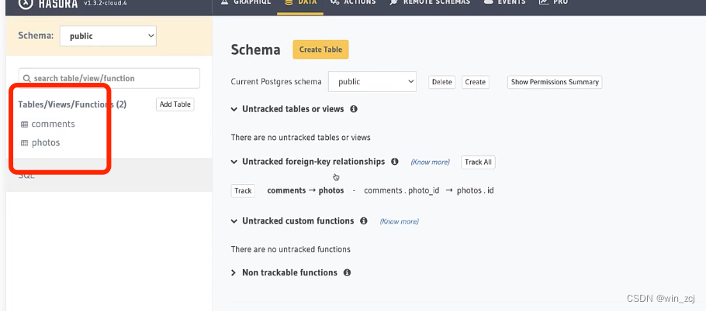Click the table icon next to photos
This screenshot has width=706, height=311.
coord(24,143)
